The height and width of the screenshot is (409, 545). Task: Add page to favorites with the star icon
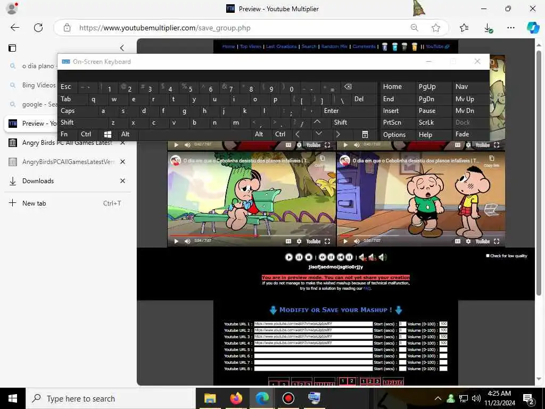point(436,28)
